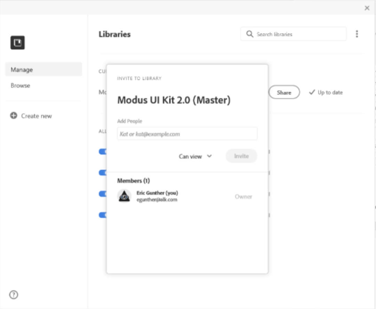
Task: Click the magnifying glass search icon
Action: [x=250, y=34]
